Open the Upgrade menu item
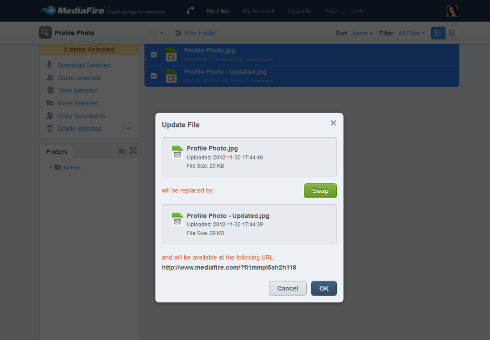 299,11
